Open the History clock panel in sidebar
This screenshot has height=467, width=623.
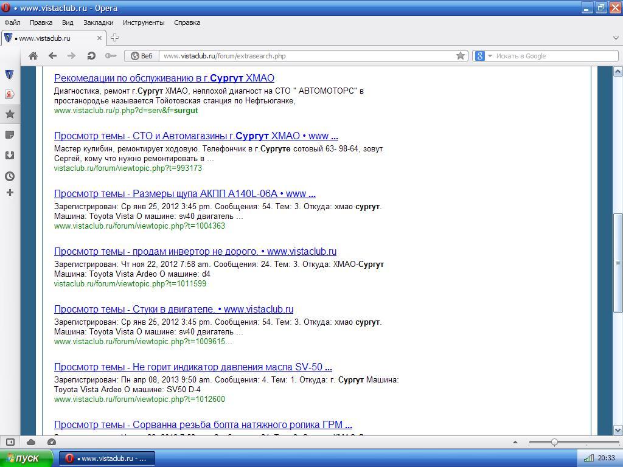[x=10, y=176]
